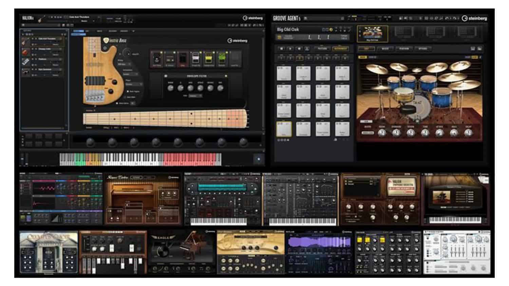This screenshot has width=509, height=286.
Task: Click the last Envelope Filter knob
Action: pyautogui.click(x=220, y=88)
